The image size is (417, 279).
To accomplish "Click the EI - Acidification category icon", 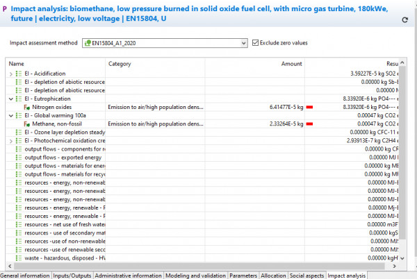I will (x=19, y=74).
